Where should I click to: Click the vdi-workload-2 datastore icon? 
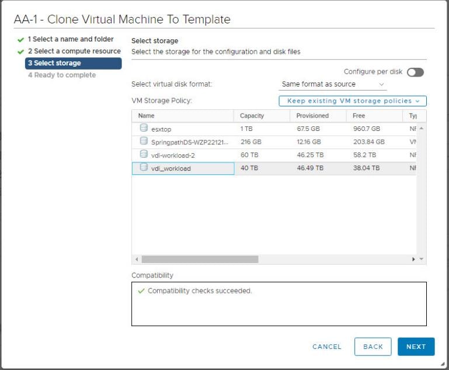[144, 154]
